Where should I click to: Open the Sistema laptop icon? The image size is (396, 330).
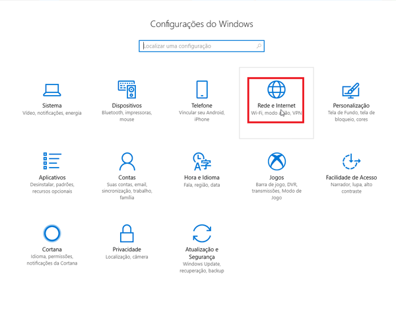click(x=51, y=90)
